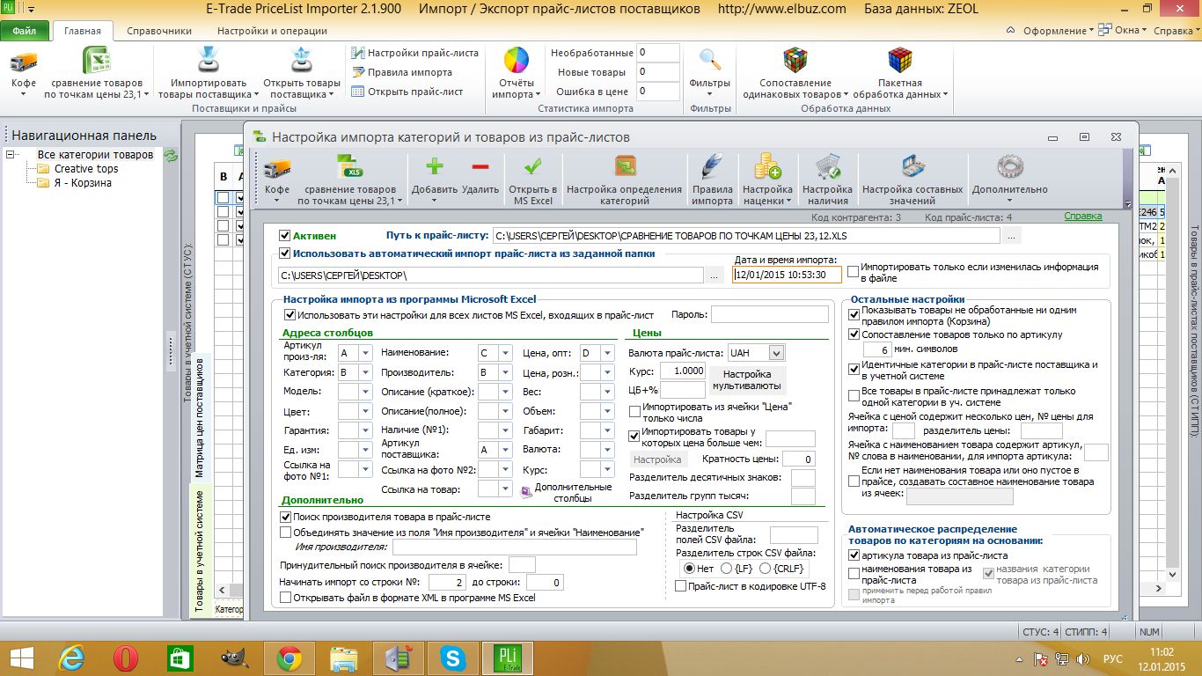Open the Артикул поставщика column dropdown
The height and width of the screenshot is (676, 1202).
point(505,450)
